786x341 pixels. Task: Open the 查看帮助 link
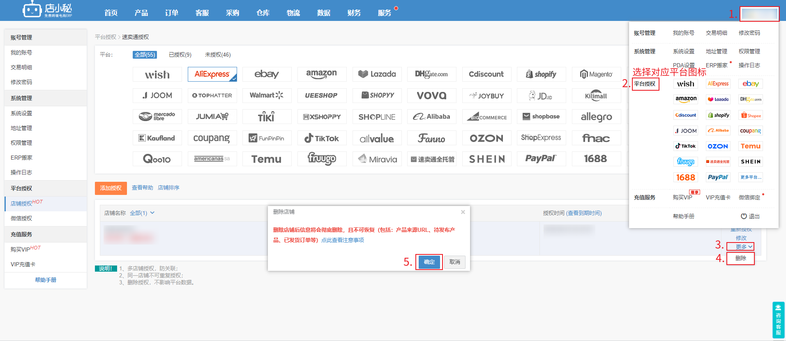pyautogui.click(x=142, y=188)
